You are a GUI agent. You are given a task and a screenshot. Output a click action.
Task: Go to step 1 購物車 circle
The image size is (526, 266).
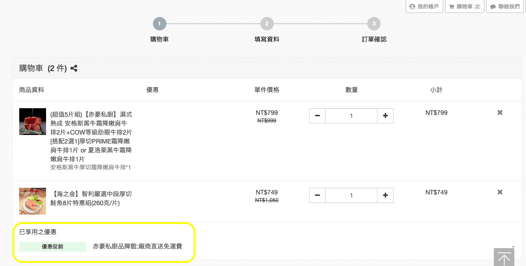159,24
